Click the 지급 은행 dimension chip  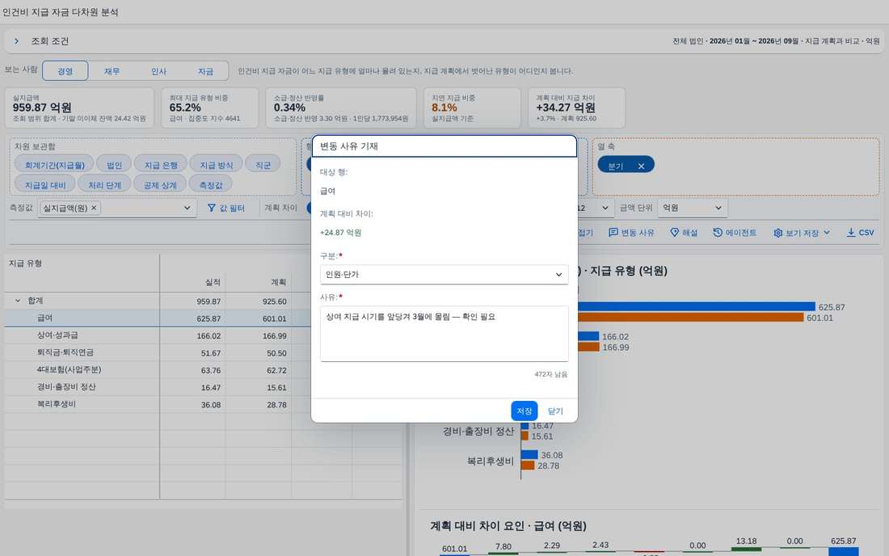[161, 165]
